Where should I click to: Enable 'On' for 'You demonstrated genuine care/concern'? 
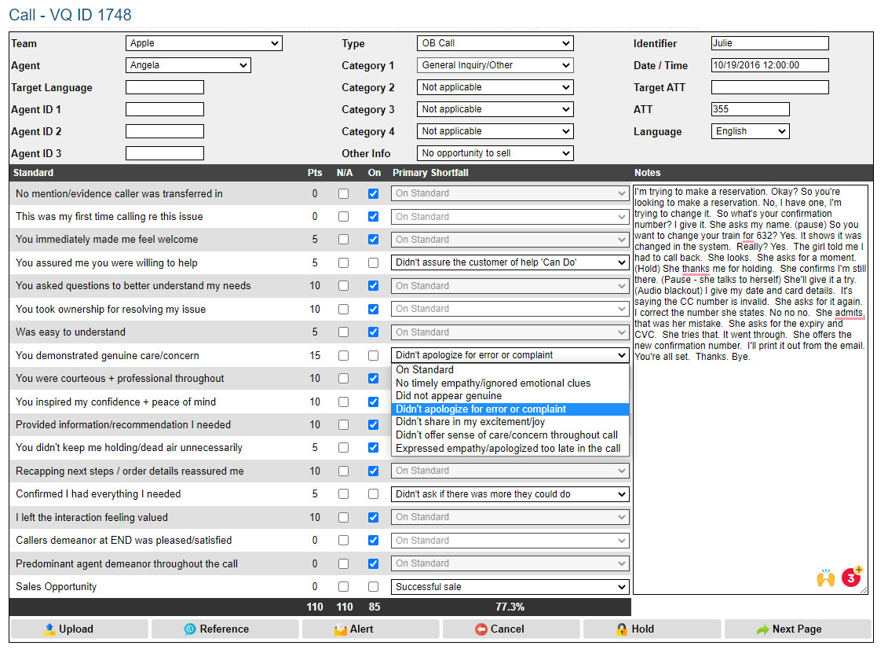(374, 355)
